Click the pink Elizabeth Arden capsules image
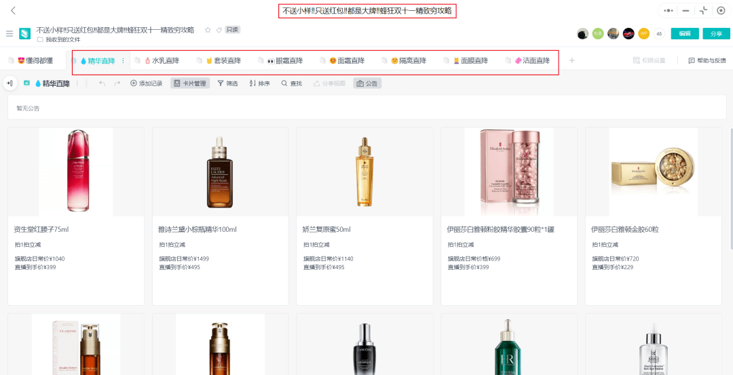 509,172
